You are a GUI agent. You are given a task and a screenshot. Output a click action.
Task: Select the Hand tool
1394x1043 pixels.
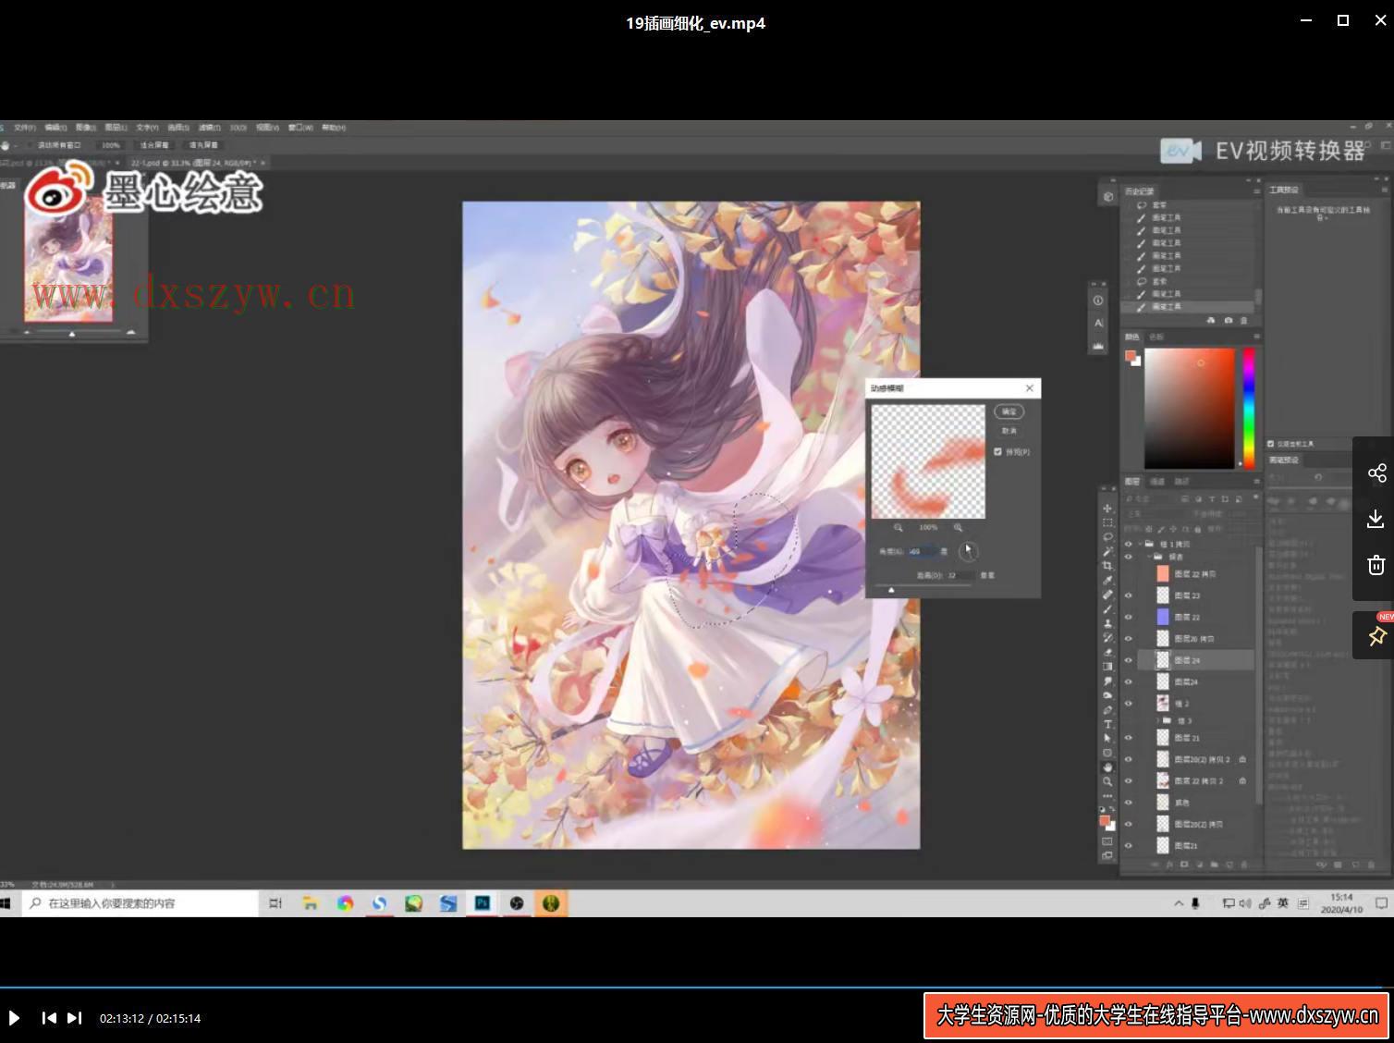(x=1107, y=767)
